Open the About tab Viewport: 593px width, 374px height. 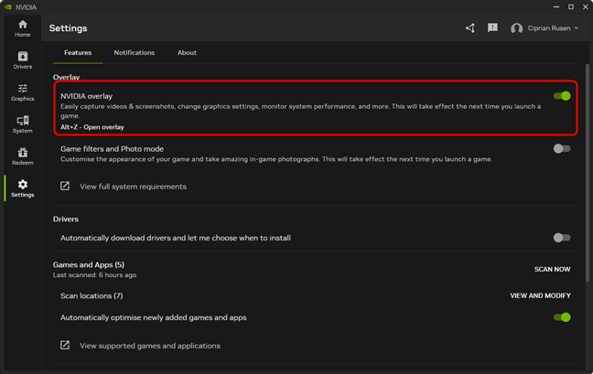point(187,52)
